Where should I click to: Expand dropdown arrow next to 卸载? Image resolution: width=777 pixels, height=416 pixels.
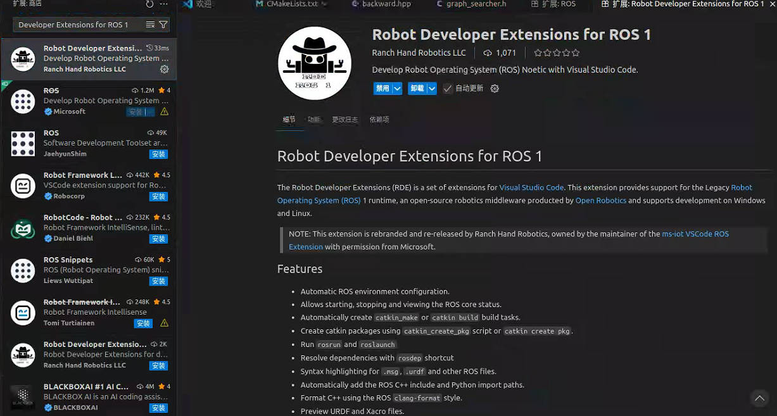(432, 89)
